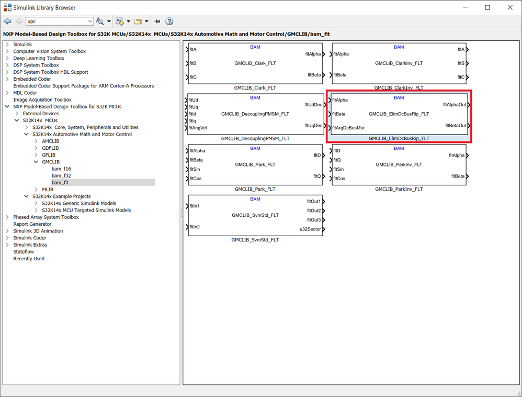522x397 pixels.
Task: Expand S32K14x Core, System, Peripherals node
Action: click(27, 127)
